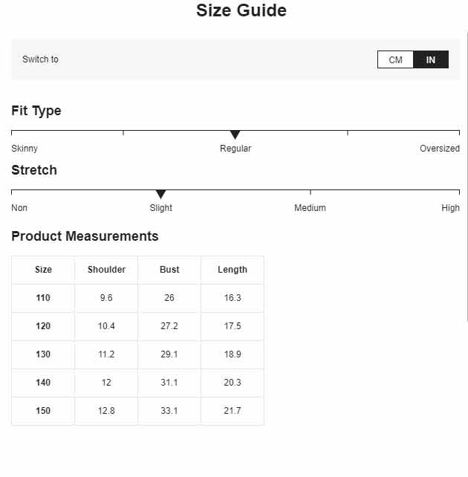Click the Skinny fit label
The image size is (468, 477).
pos(25,149)
